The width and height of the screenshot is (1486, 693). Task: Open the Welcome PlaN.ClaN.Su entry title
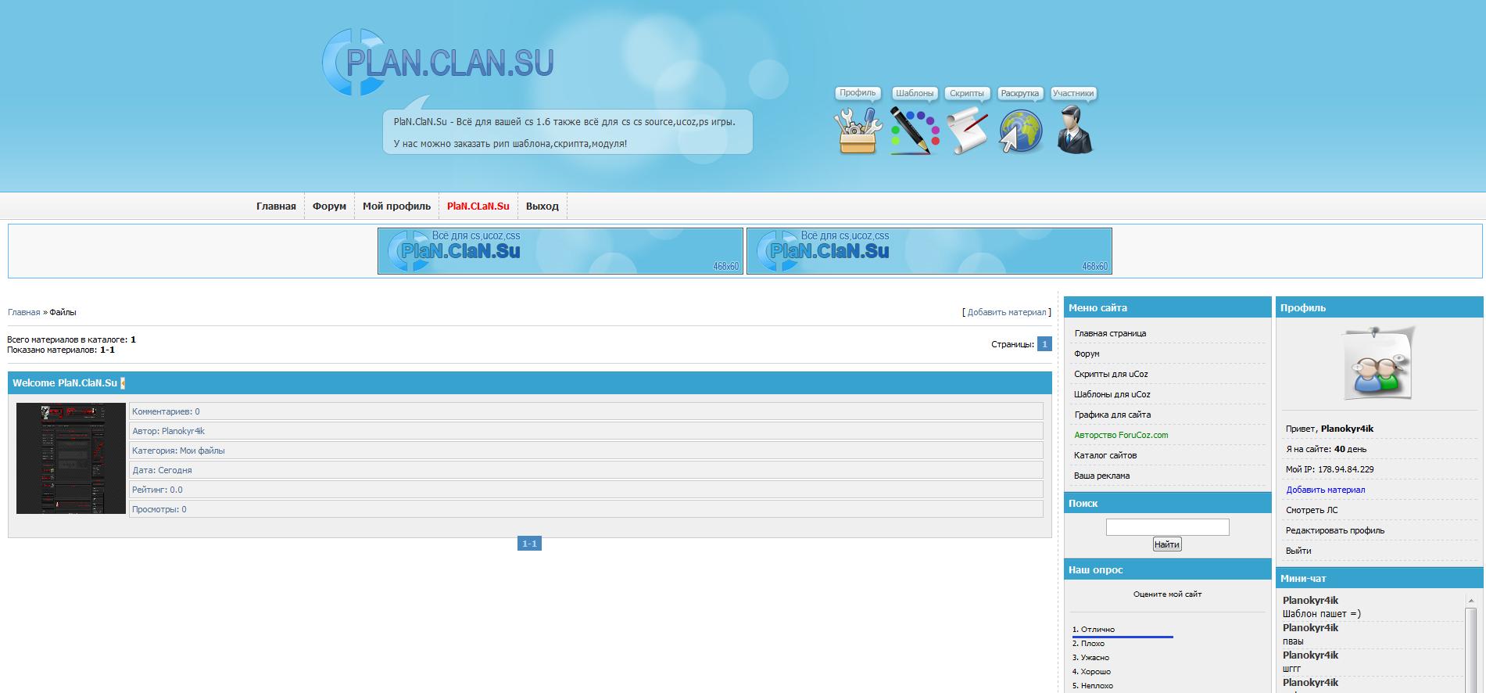click(x=65, y=382)
